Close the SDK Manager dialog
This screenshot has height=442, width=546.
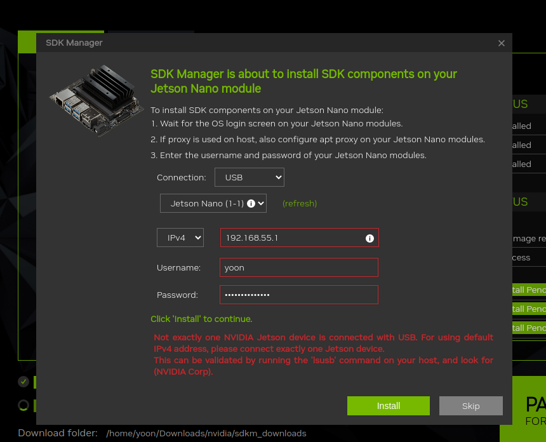point(502,43)
